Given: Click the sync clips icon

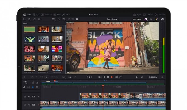Looking at the screenshot, I should [x=34, y=19].
